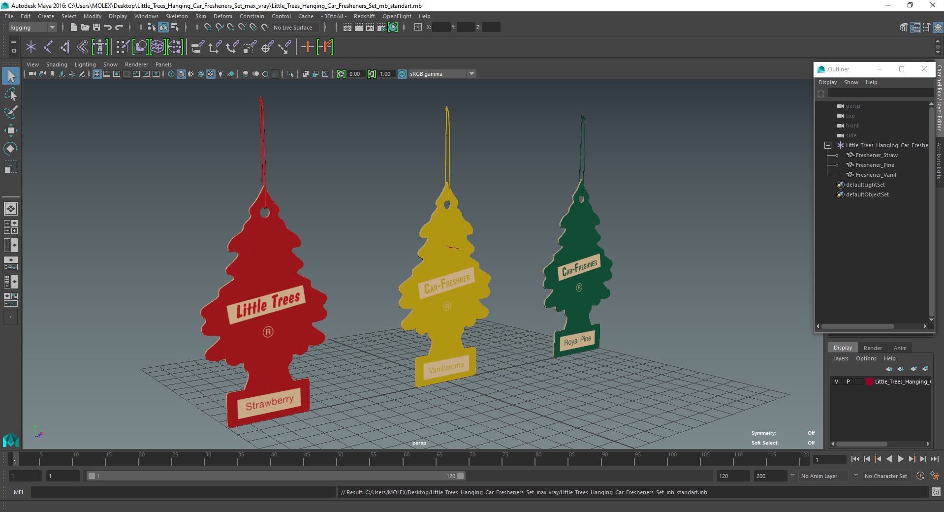Activate the Scale tool in the toolbox
This screenshot has height=512, width=944.
(x=11, y=167)
